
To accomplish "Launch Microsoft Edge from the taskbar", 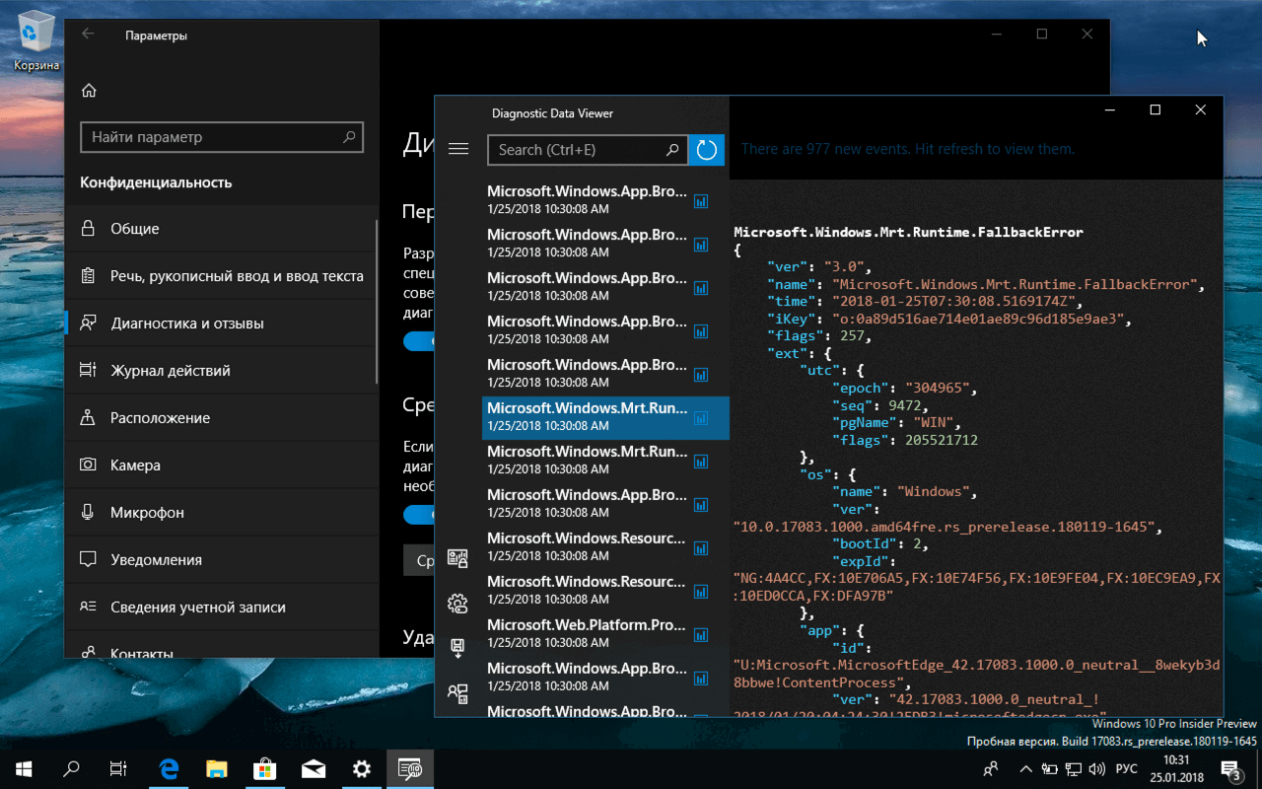I will (169, 768).
